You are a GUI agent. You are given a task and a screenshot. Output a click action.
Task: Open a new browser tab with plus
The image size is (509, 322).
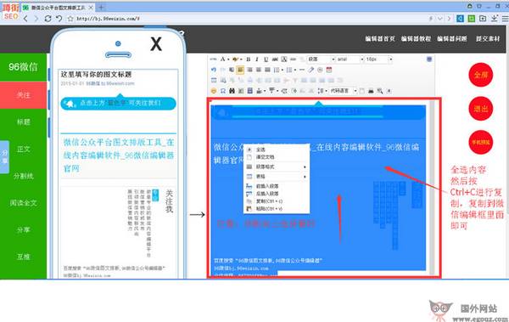pyautogui.click(x=101, y=7)
